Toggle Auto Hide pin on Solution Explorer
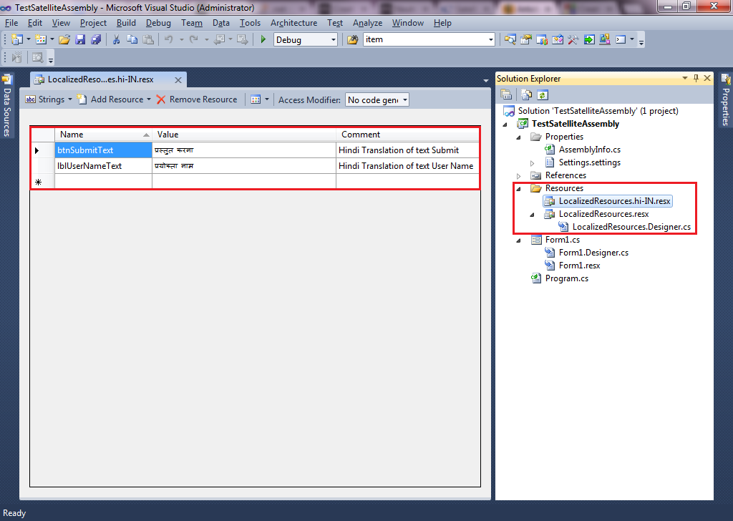The image size is (733, 521). click(x=696, y=79)
